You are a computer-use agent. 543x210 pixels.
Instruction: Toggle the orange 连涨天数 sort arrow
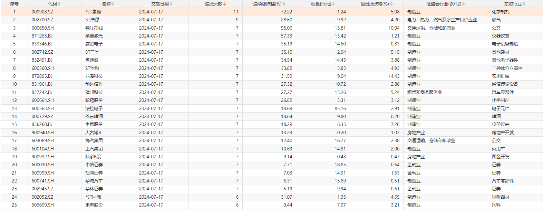(225, 4)
